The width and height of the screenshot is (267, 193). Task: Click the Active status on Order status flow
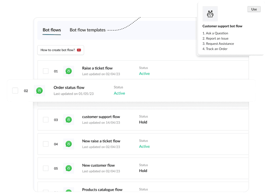[x=119, y=93]
